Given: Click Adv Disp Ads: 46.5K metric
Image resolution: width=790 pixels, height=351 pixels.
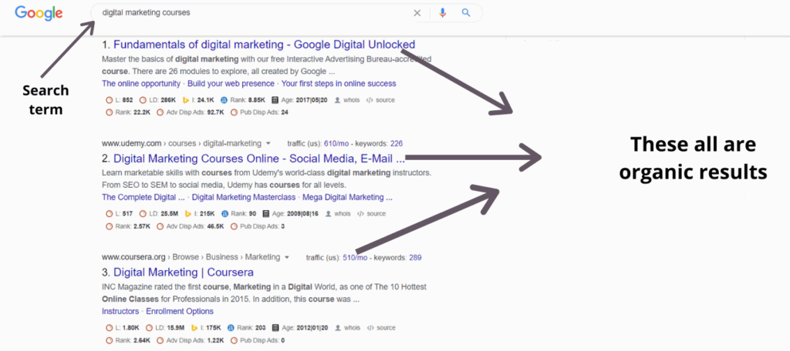Looking at the screenshot, I should click(191, 226).
